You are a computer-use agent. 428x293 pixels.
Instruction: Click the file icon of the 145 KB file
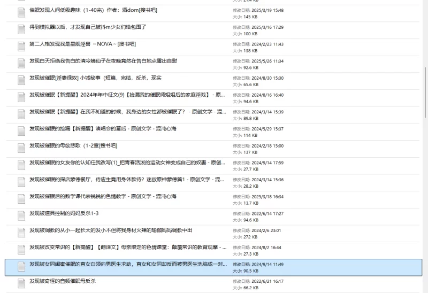[x=21, y=13]
